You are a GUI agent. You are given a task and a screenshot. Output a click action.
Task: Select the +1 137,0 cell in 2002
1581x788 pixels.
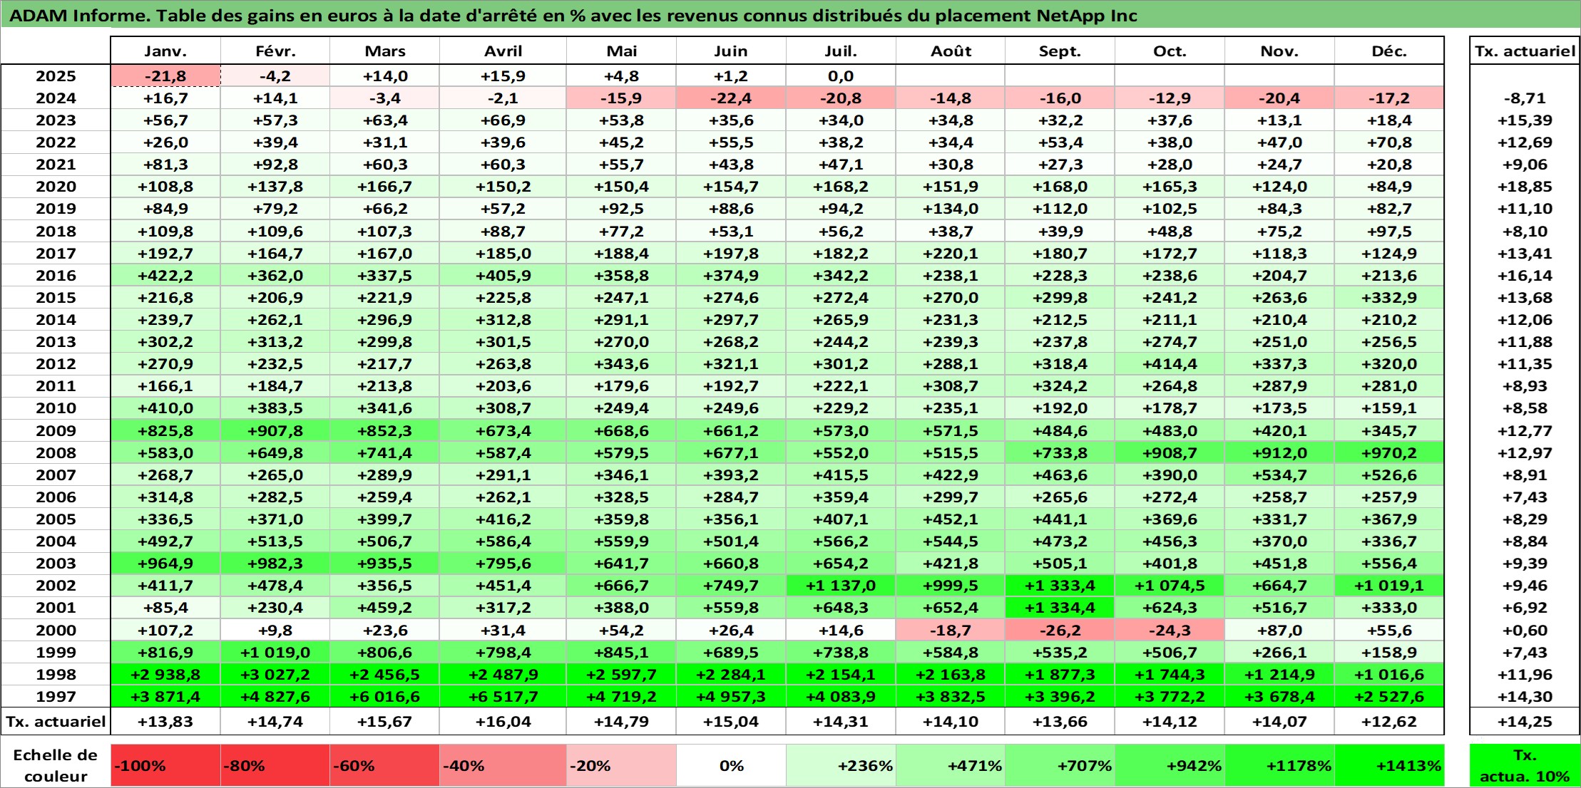point(841,586)
